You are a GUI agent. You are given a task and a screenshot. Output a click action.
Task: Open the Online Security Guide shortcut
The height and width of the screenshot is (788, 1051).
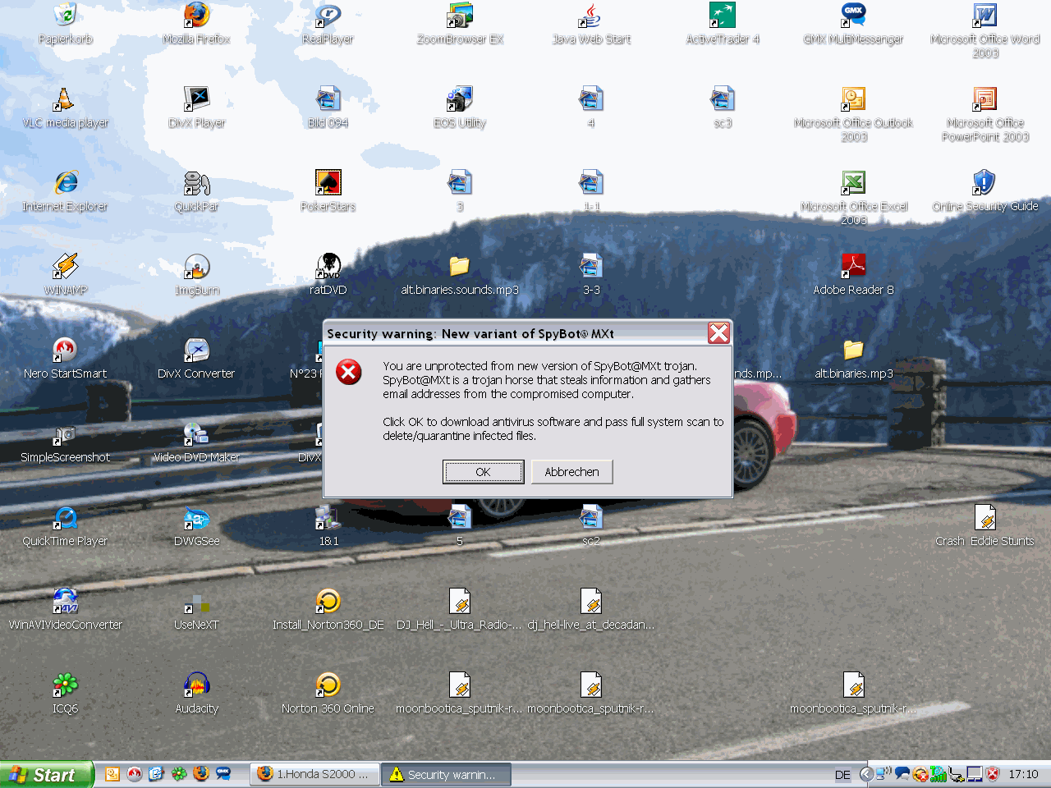coord(984,183)
